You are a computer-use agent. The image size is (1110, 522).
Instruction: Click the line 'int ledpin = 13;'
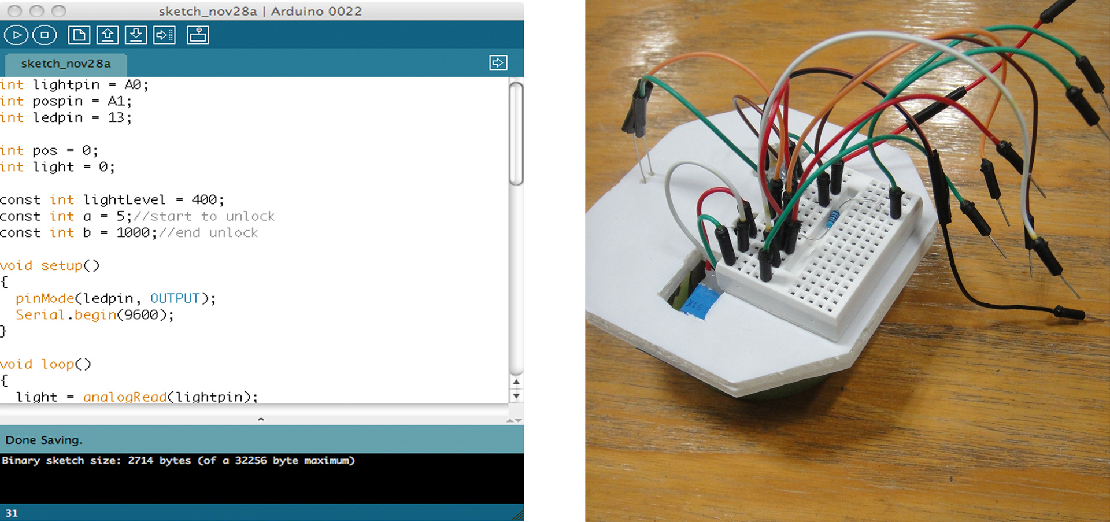tap(66, 118)
